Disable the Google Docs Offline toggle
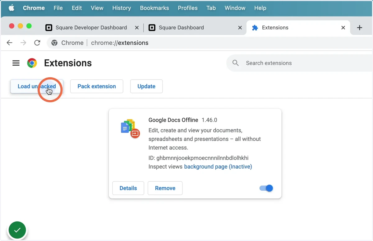The width and height of the screenshot is (373, 241). (266, 188)
